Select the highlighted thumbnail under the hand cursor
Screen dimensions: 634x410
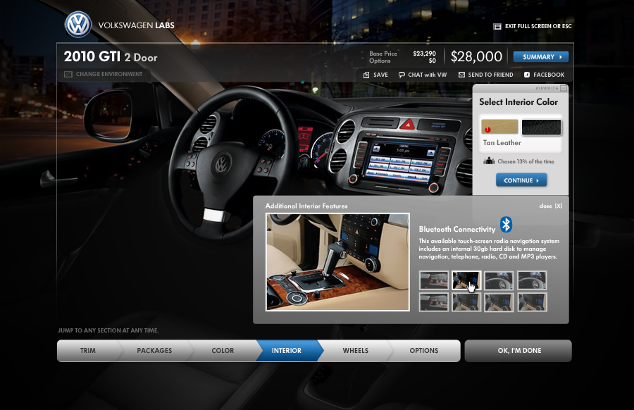[466, 280]
